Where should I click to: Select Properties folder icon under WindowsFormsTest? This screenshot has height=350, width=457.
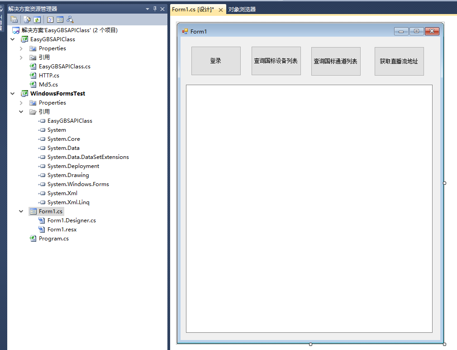click(33, 103)
